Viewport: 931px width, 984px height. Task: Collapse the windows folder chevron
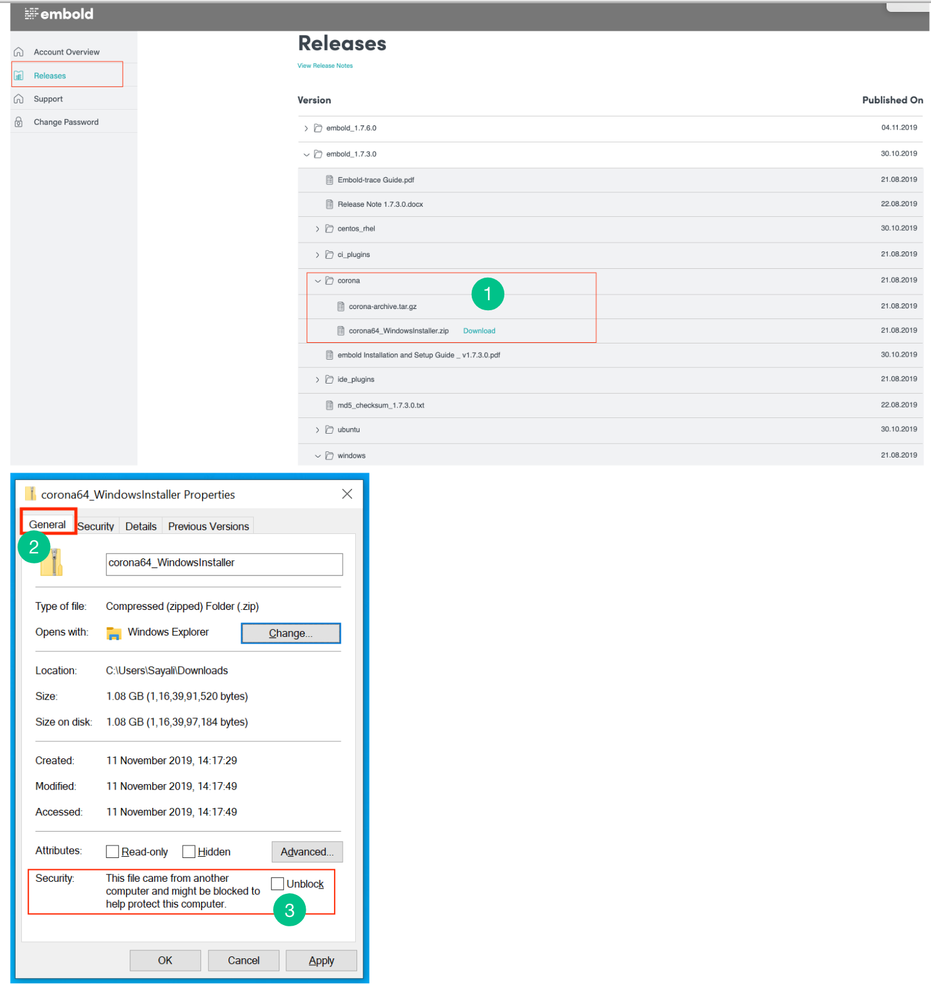[318, 456]
